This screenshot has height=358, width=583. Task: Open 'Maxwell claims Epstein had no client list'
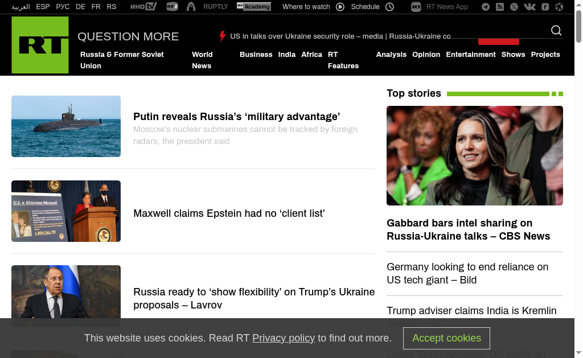[x=229, y=213]
